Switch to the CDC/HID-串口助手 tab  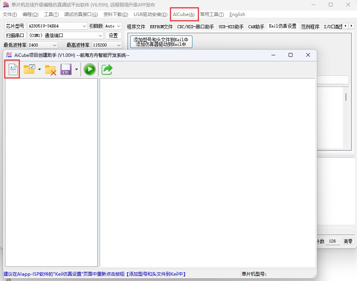click(x=195, y=27)
